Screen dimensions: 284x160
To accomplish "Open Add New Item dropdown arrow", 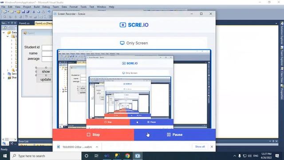I will pos(15,12).
